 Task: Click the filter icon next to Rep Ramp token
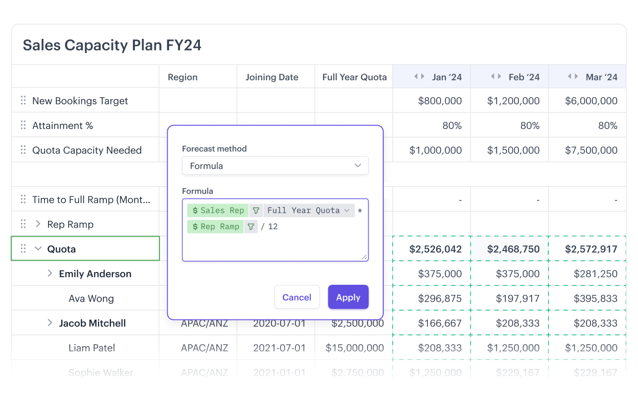pos(251,226)
